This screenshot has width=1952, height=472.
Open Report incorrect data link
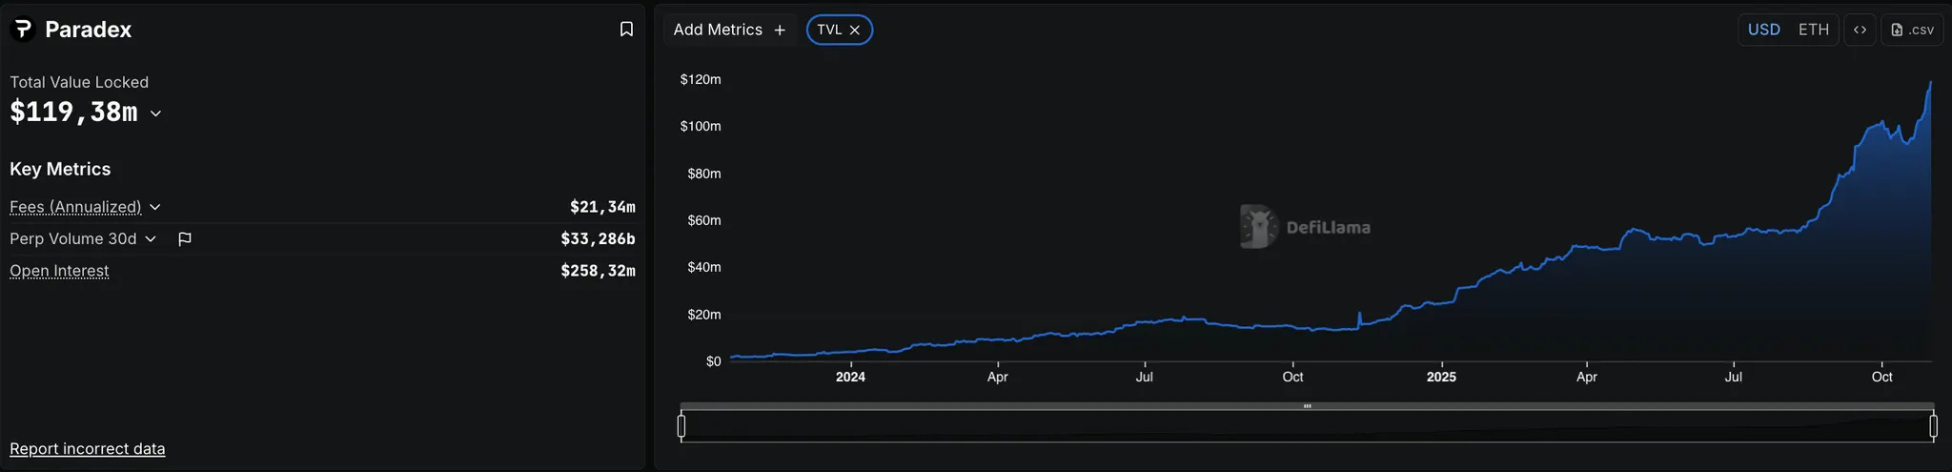click(88, 449)
